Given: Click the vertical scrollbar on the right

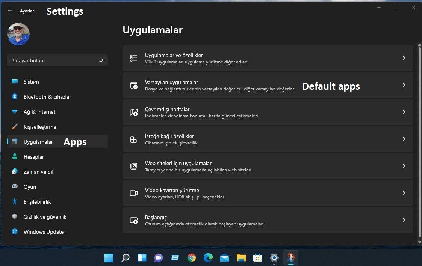Looking at the screenshot, I should (x=419, y=143).
